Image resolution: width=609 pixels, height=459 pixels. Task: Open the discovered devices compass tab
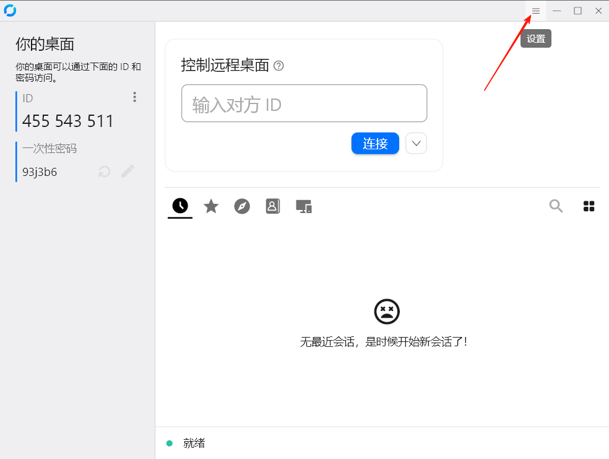(242, 206)
